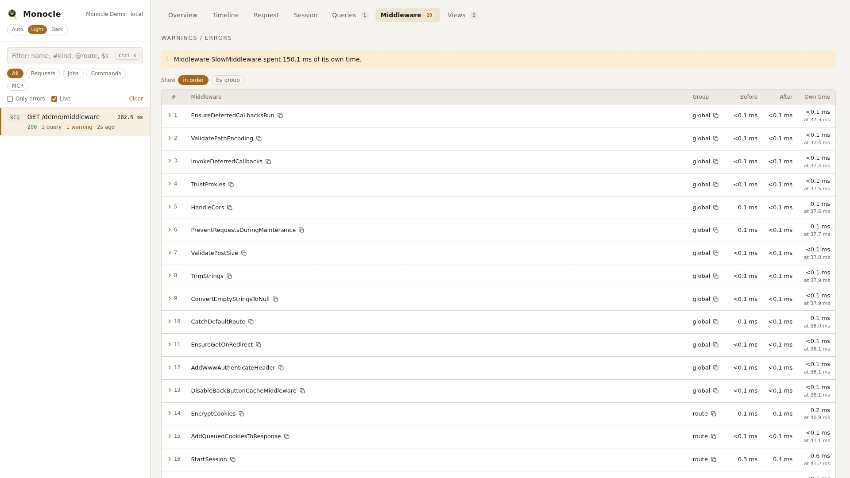
Task: Expand row 4 TrustProxies
Action: pyautogui.click(x=170, y=184)
